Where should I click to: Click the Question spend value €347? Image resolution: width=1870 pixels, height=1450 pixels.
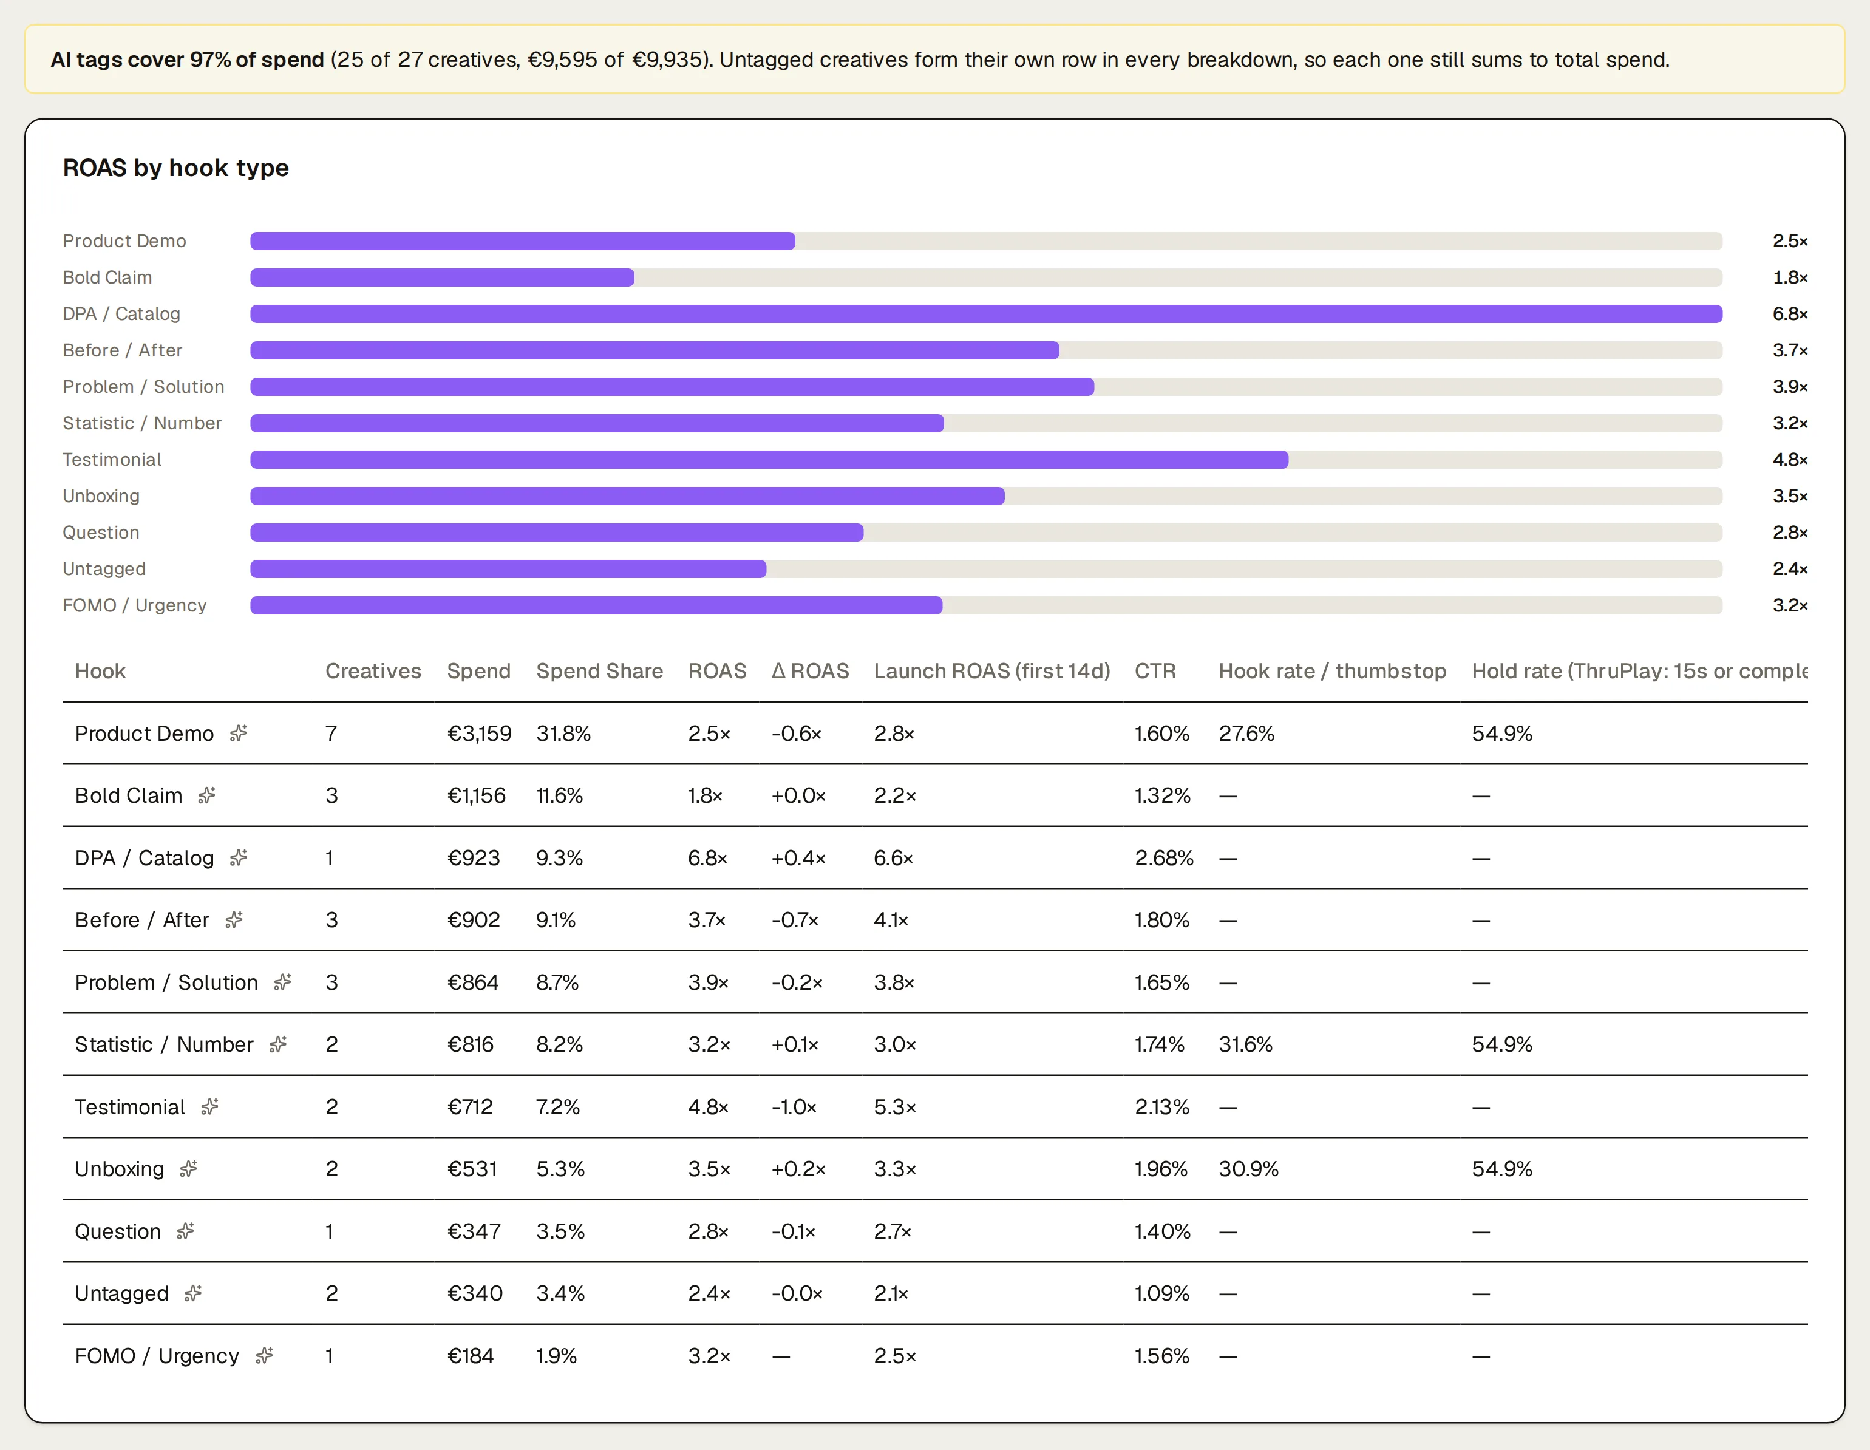(474, 1231)
